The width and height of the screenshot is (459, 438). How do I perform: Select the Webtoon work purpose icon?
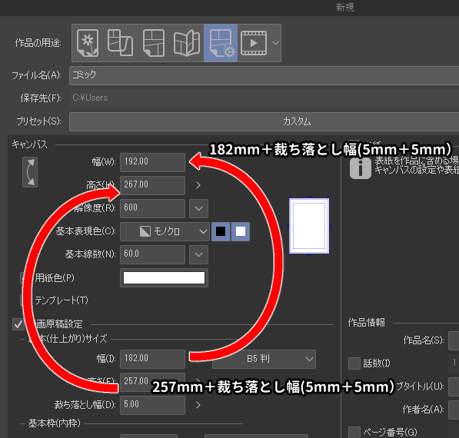tap(120, 43)
